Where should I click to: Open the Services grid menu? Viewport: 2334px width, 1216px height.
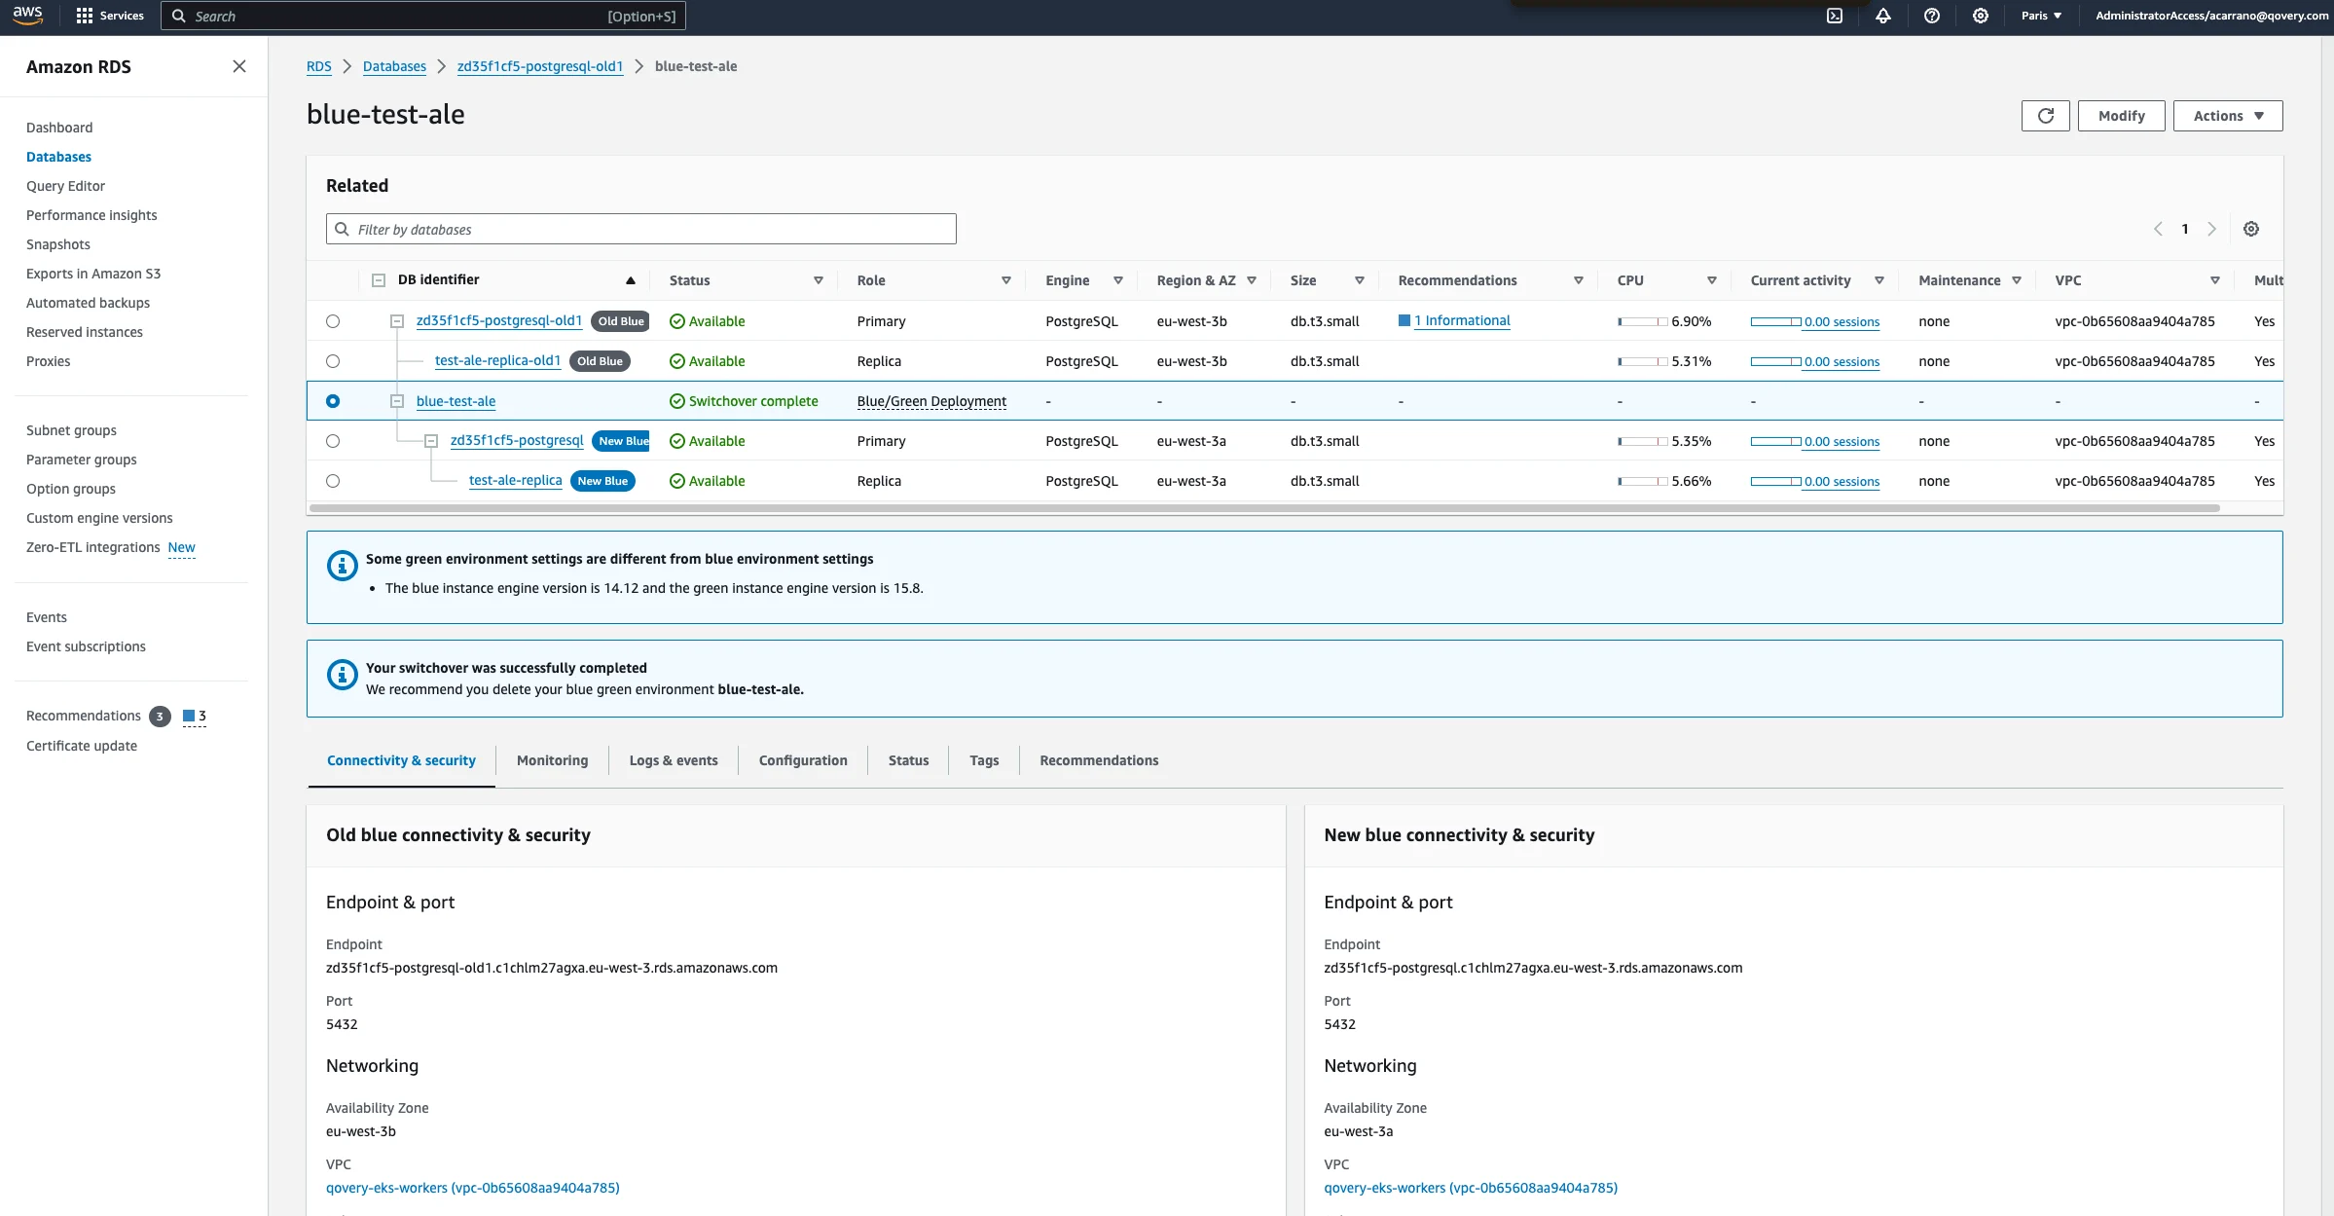click(110, 16)
